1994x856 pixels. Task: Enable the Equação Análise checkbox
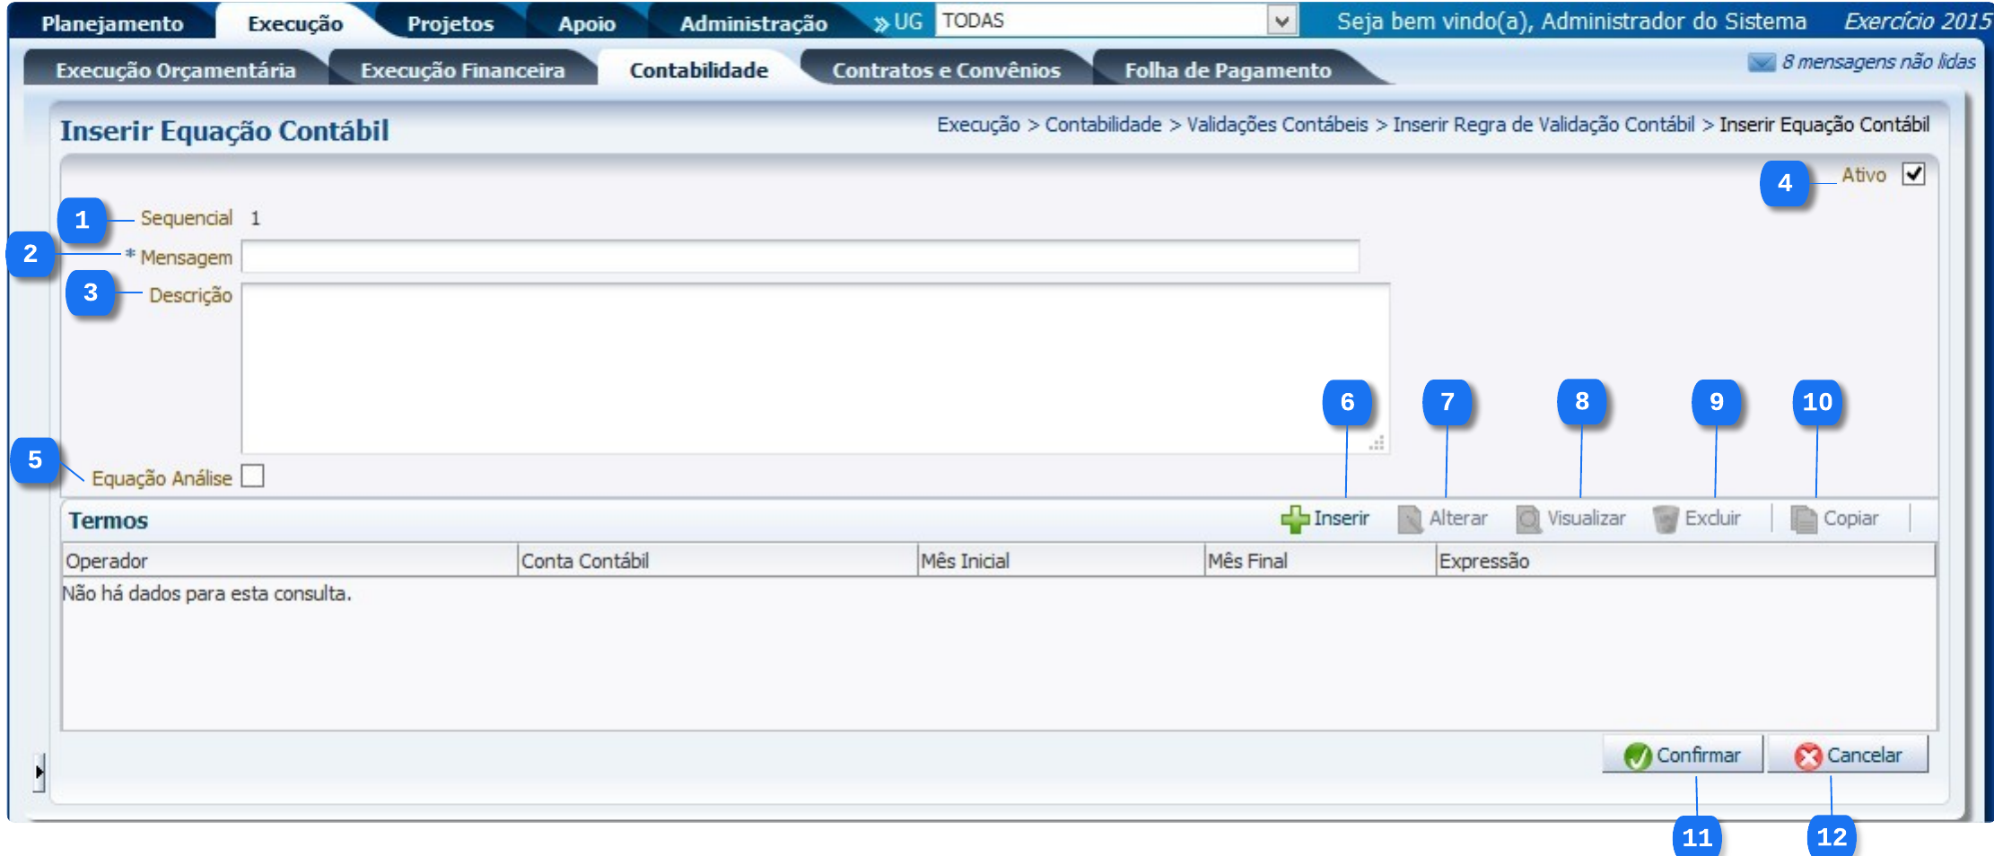253,476
